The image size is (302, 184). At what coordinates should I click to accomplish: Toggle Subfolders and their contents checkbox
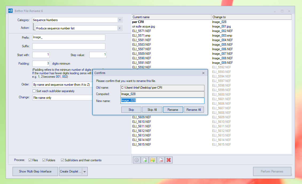(63, 160)
